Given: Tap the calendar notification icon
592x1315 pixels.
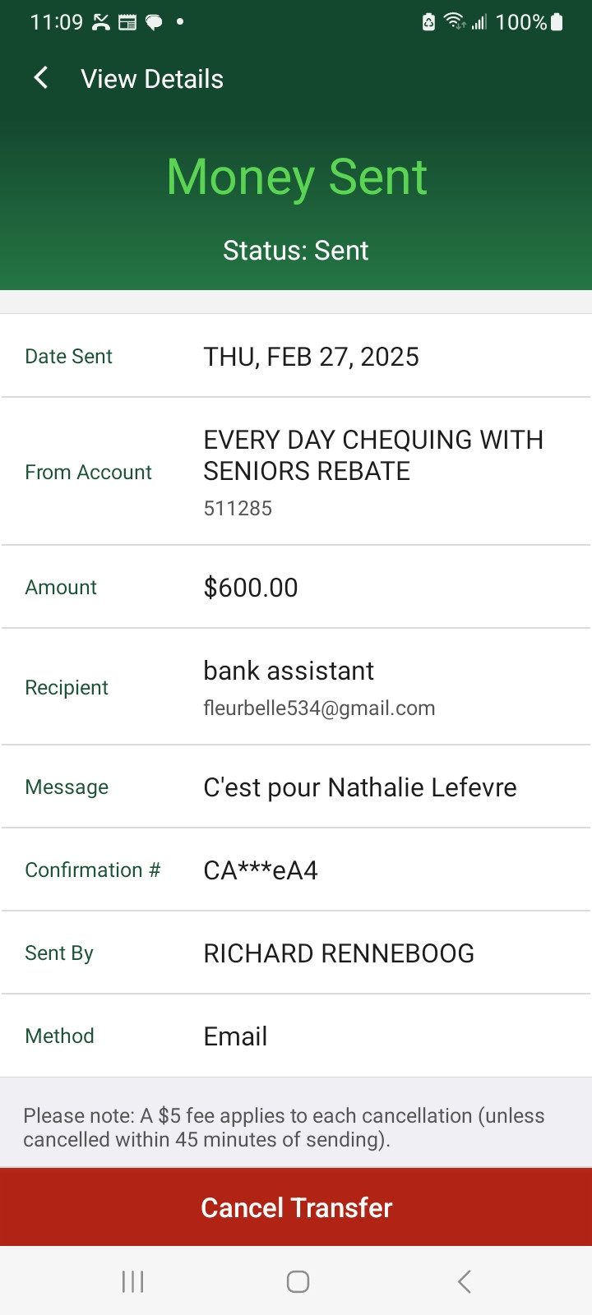Looking at the screenshot, I should click(127, 22).
